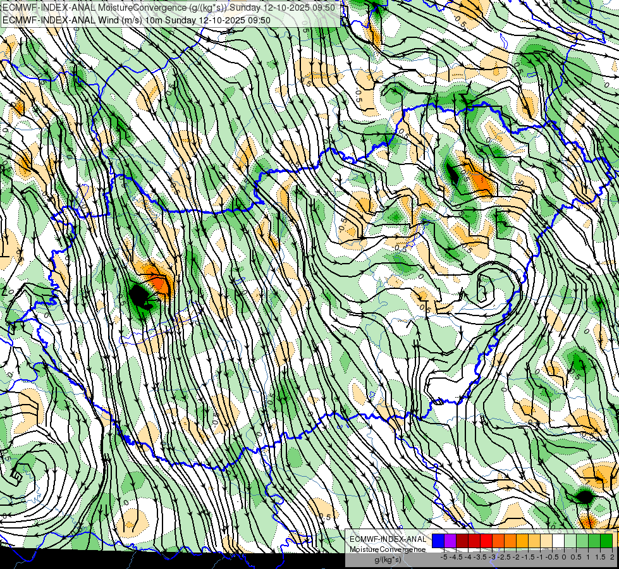Click the light orange legend swatch for -1.5 to -1

[x=534, y=541]
